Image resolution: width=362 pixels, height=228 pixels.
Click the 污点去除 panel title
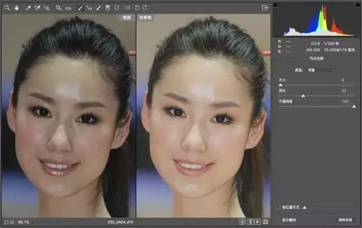(x=316, y=58)
